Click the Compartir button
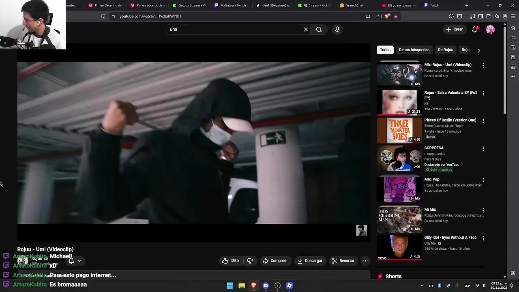This screenshot has height=292, width=519. (x=275, y=261)
